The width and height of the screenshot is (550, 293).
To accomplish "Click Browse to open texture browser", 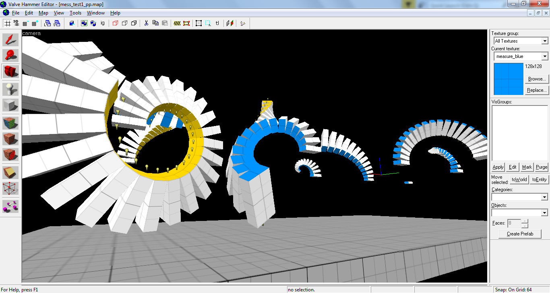I will pos(536,78).
